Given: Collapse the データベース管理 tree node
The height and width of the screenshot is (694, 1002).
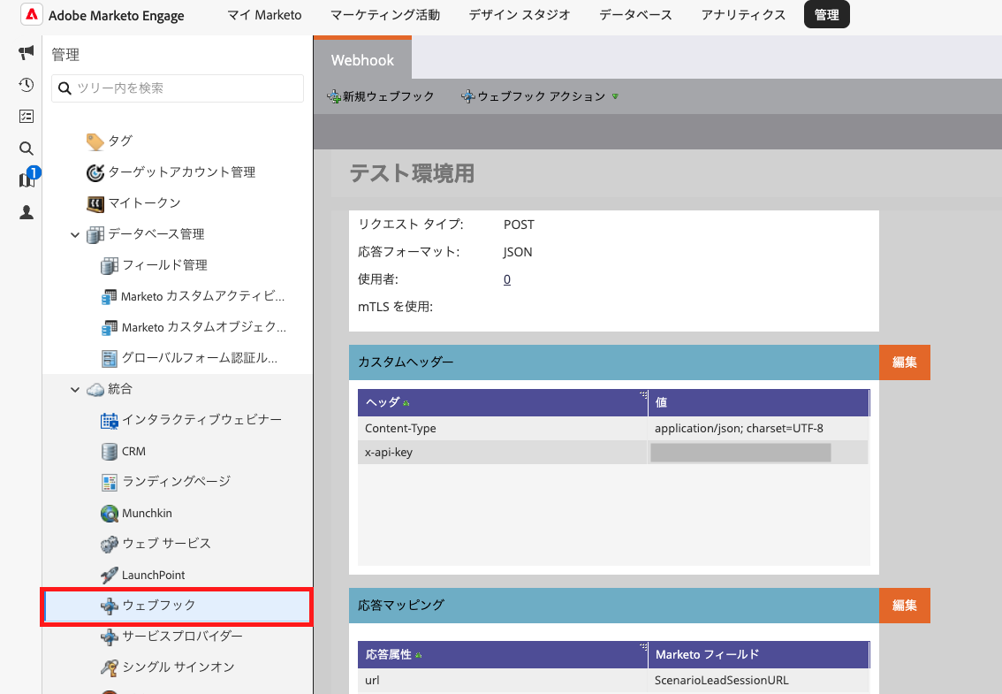Looking at the screenshot, I should point(75,234).
